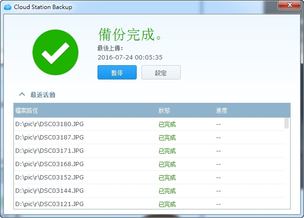304x218 pixels.
Task: Click 已完成 status of DSC03152.JPG
Action: click(x=167, y=178)
